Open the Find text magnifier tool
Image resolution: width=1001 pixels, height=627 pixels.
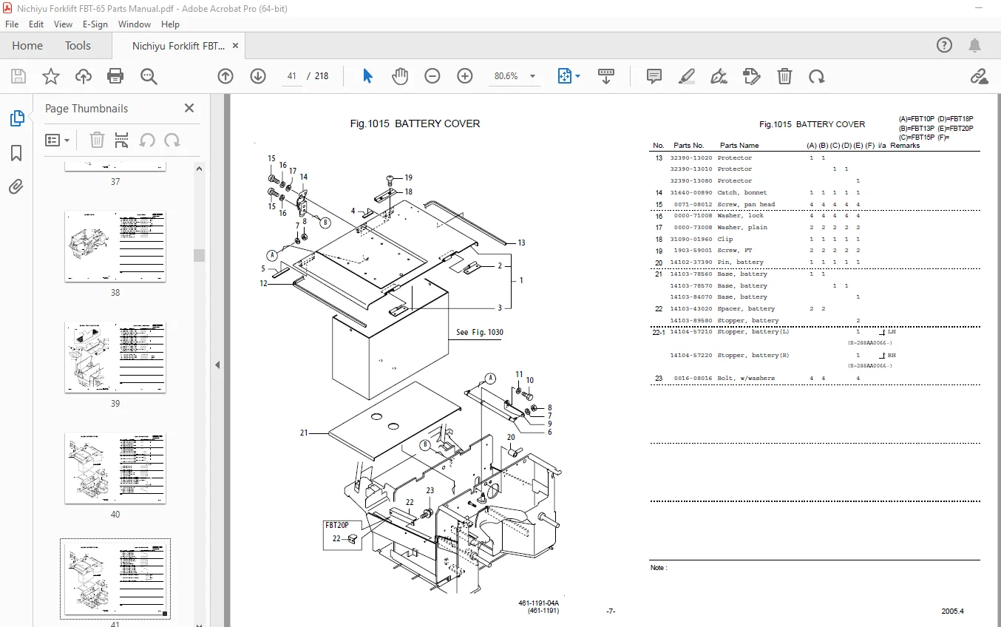click(149, 76)
